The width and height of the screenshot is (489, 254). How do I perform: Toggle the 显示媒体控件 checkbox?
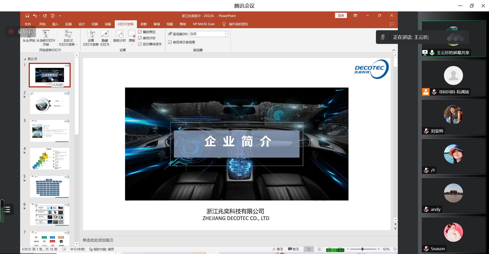[140, 44]
